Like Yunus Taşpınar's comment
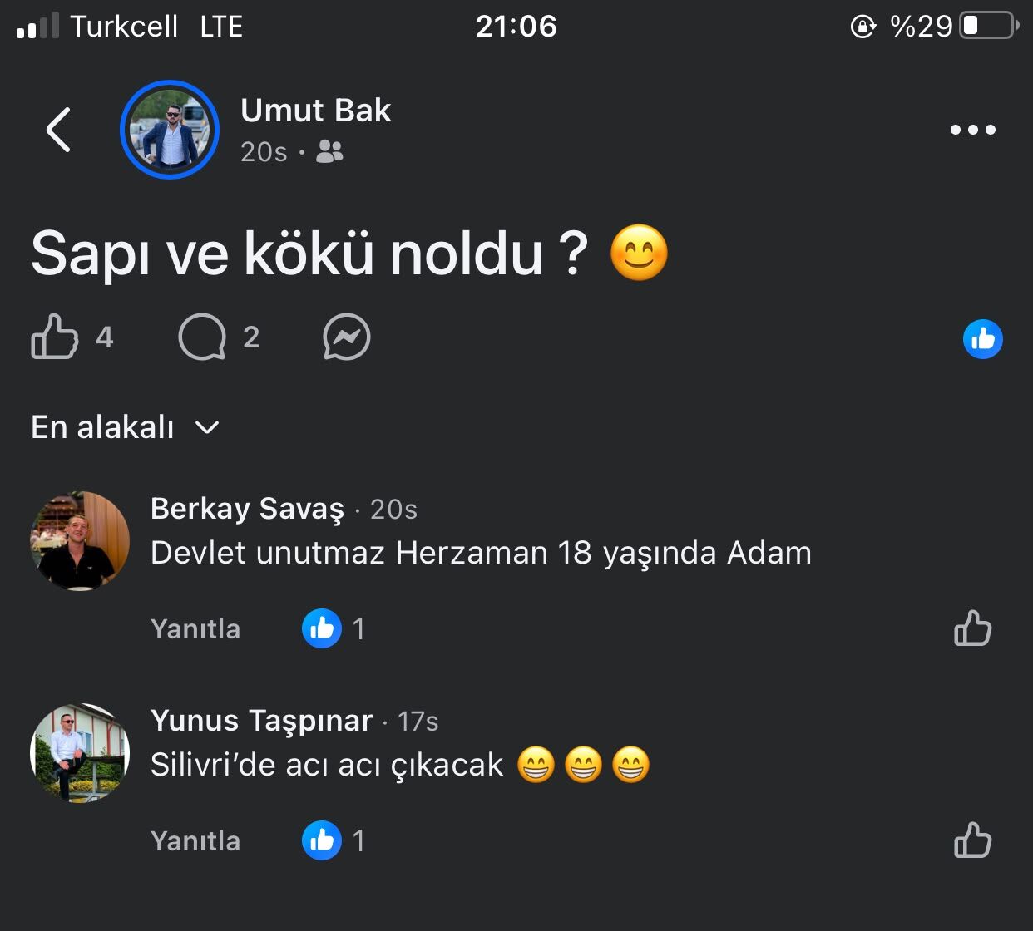1033x931 pixels. (972, 840)
